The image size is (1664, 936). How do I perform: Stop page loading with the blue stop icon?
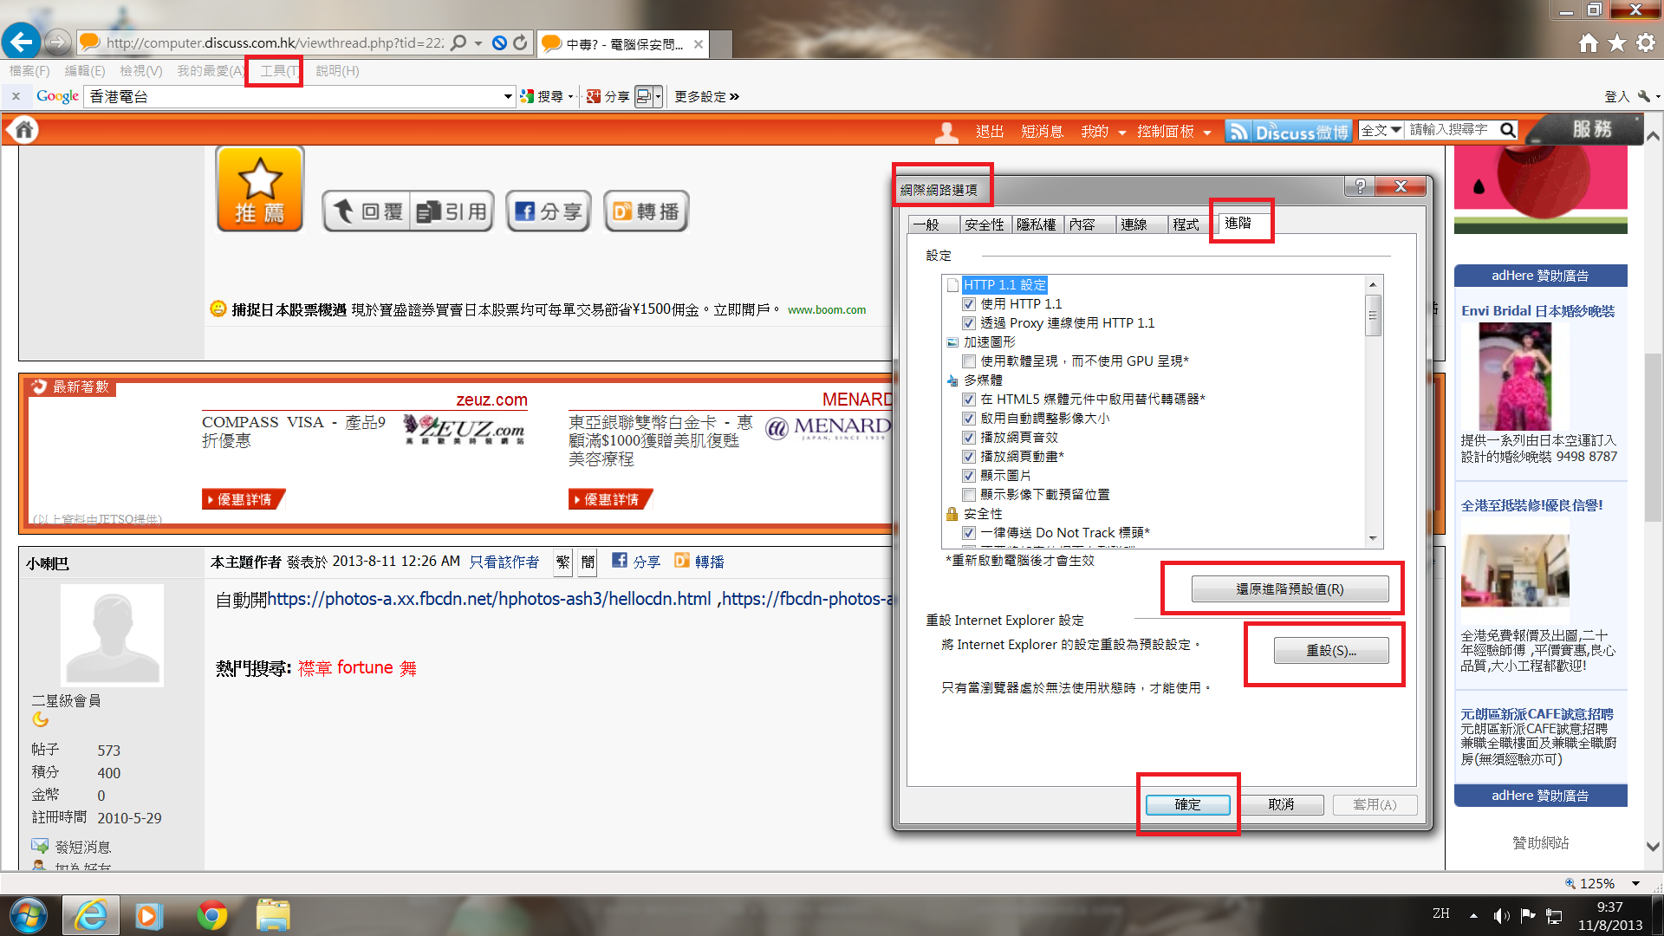[x=499, y=42]
